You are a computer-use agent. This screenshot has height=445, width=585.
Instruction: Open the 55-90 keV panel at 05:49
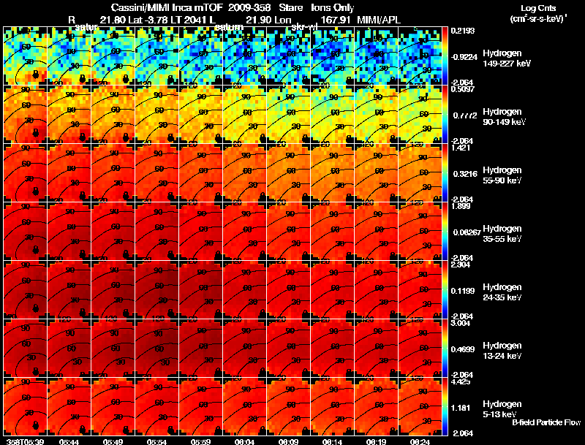point(113,173)
